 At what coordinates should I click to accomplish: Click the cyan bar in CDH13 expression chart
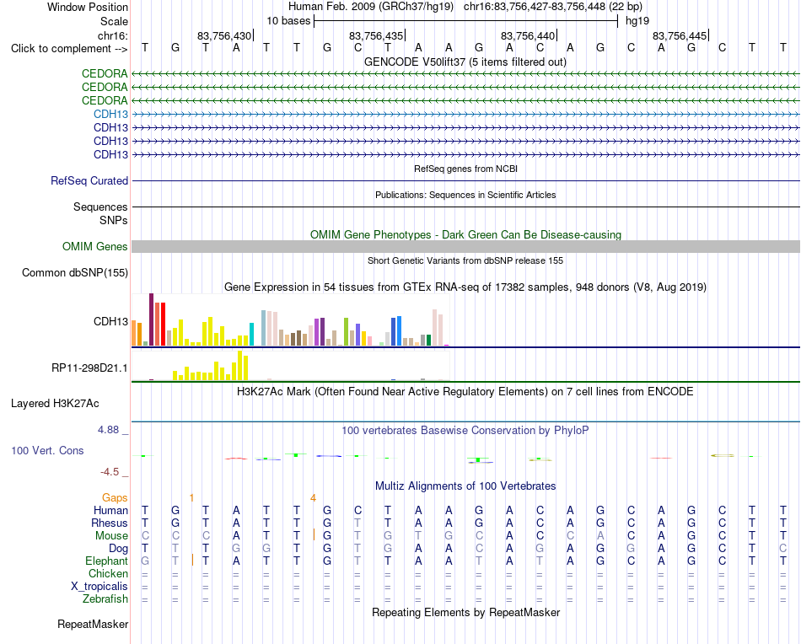(x=251, y=335)
